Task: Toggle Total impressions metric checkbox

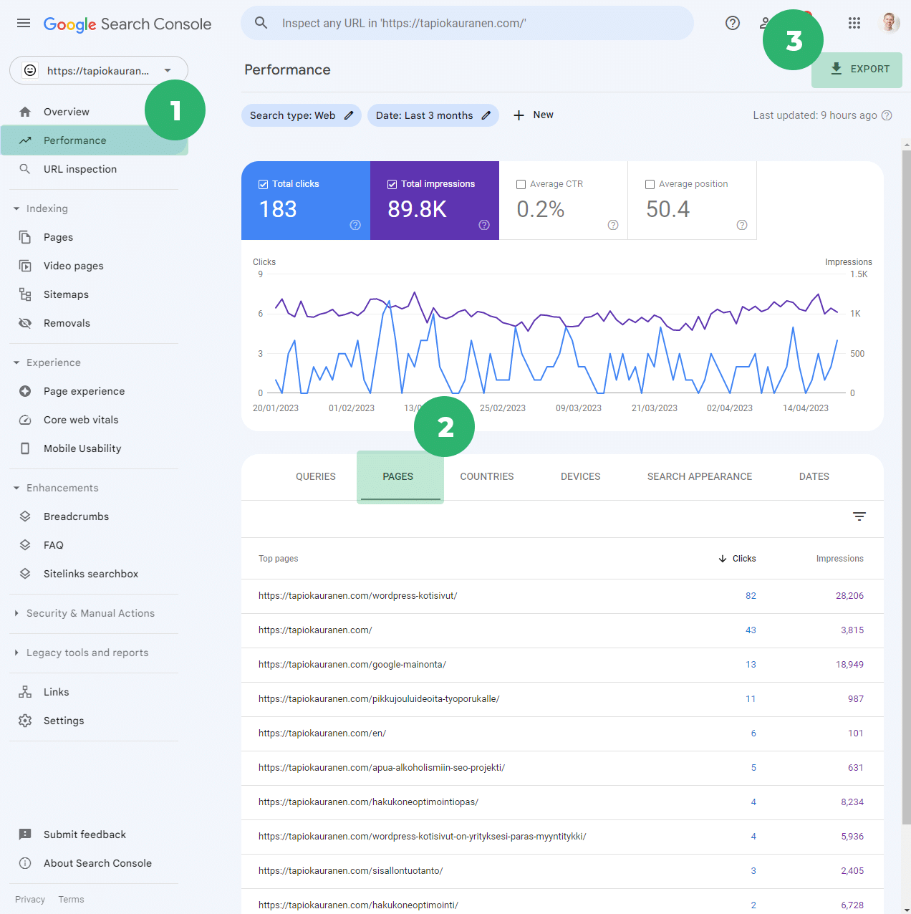Action: [392, 184]
